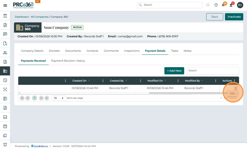Open the upload icon with 1 badge
The width and height of the screenshot is (247, 149).
[x=231, y=5]
